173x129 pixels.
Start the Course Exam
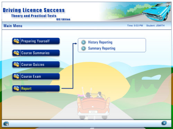(x=36, y=76)
